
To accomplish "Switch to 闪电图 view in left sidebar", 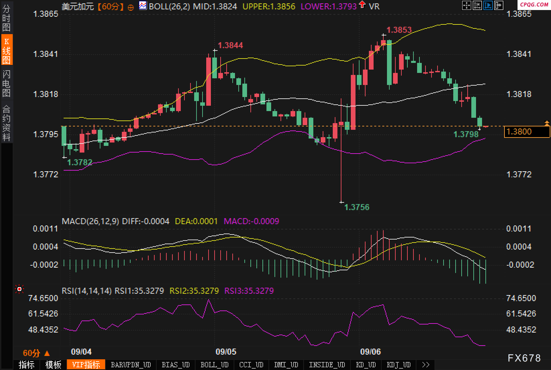I will [6, 83].
